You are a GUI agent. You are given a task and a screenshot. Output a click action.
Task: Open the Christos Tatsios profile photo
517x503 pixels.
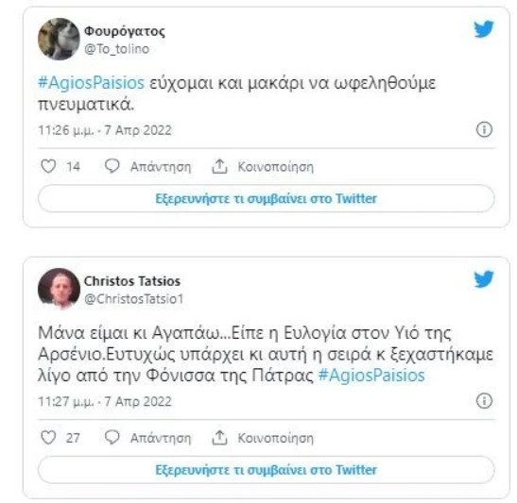click(x=59, y=289)
